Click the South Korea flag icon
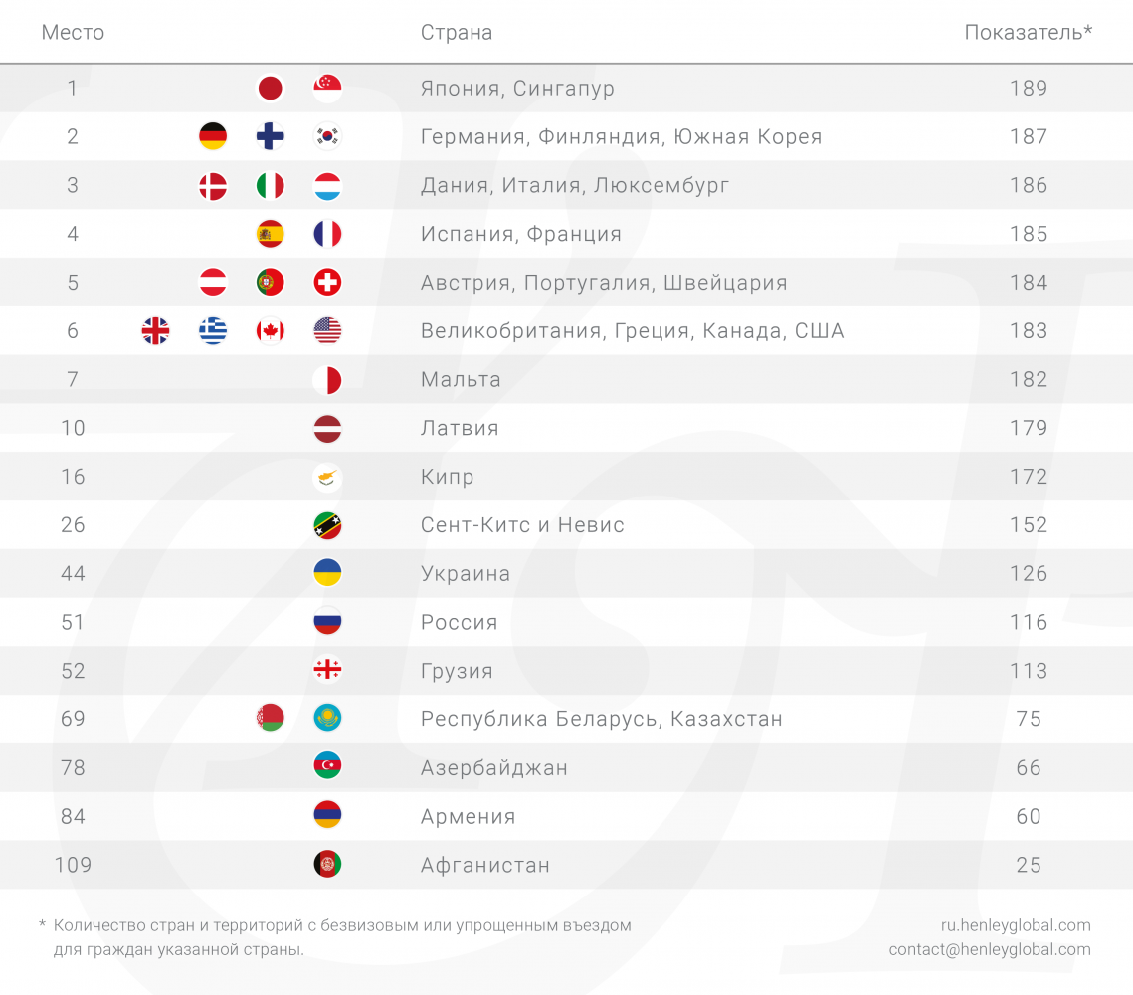The height and width of the screenshot is (995, 1133). pyautogui.click(x=327, y=136)
